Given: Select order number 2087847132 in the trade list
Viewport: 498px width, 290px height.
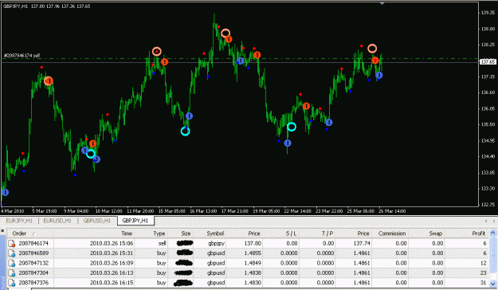Looking at the screenshot, I should pyautogui.click(x=33, y=263).
